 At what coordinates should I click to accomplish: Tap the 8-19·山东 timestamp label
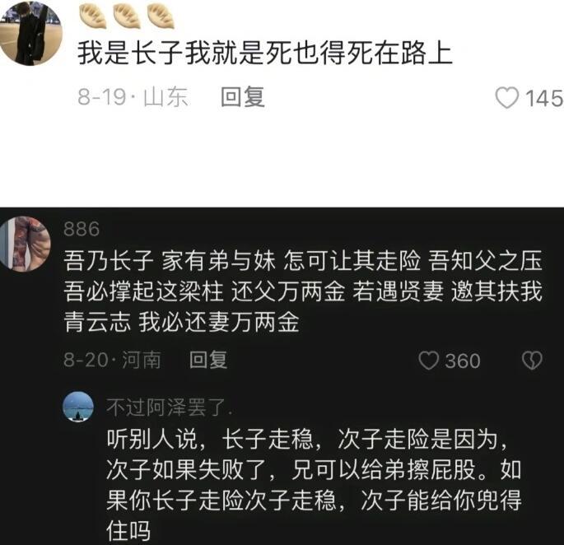pyautogui.click(x=133, y=97)
